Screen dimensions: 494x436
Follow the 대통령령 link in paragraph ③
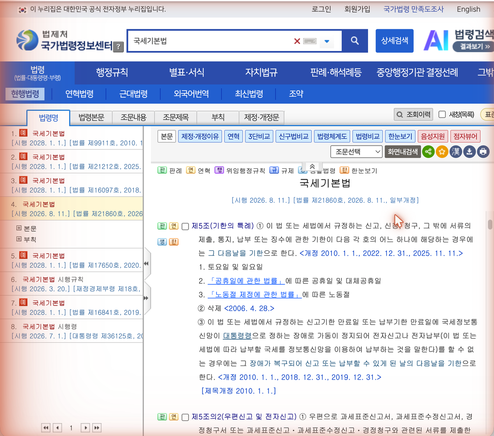[x=237, y=336]
